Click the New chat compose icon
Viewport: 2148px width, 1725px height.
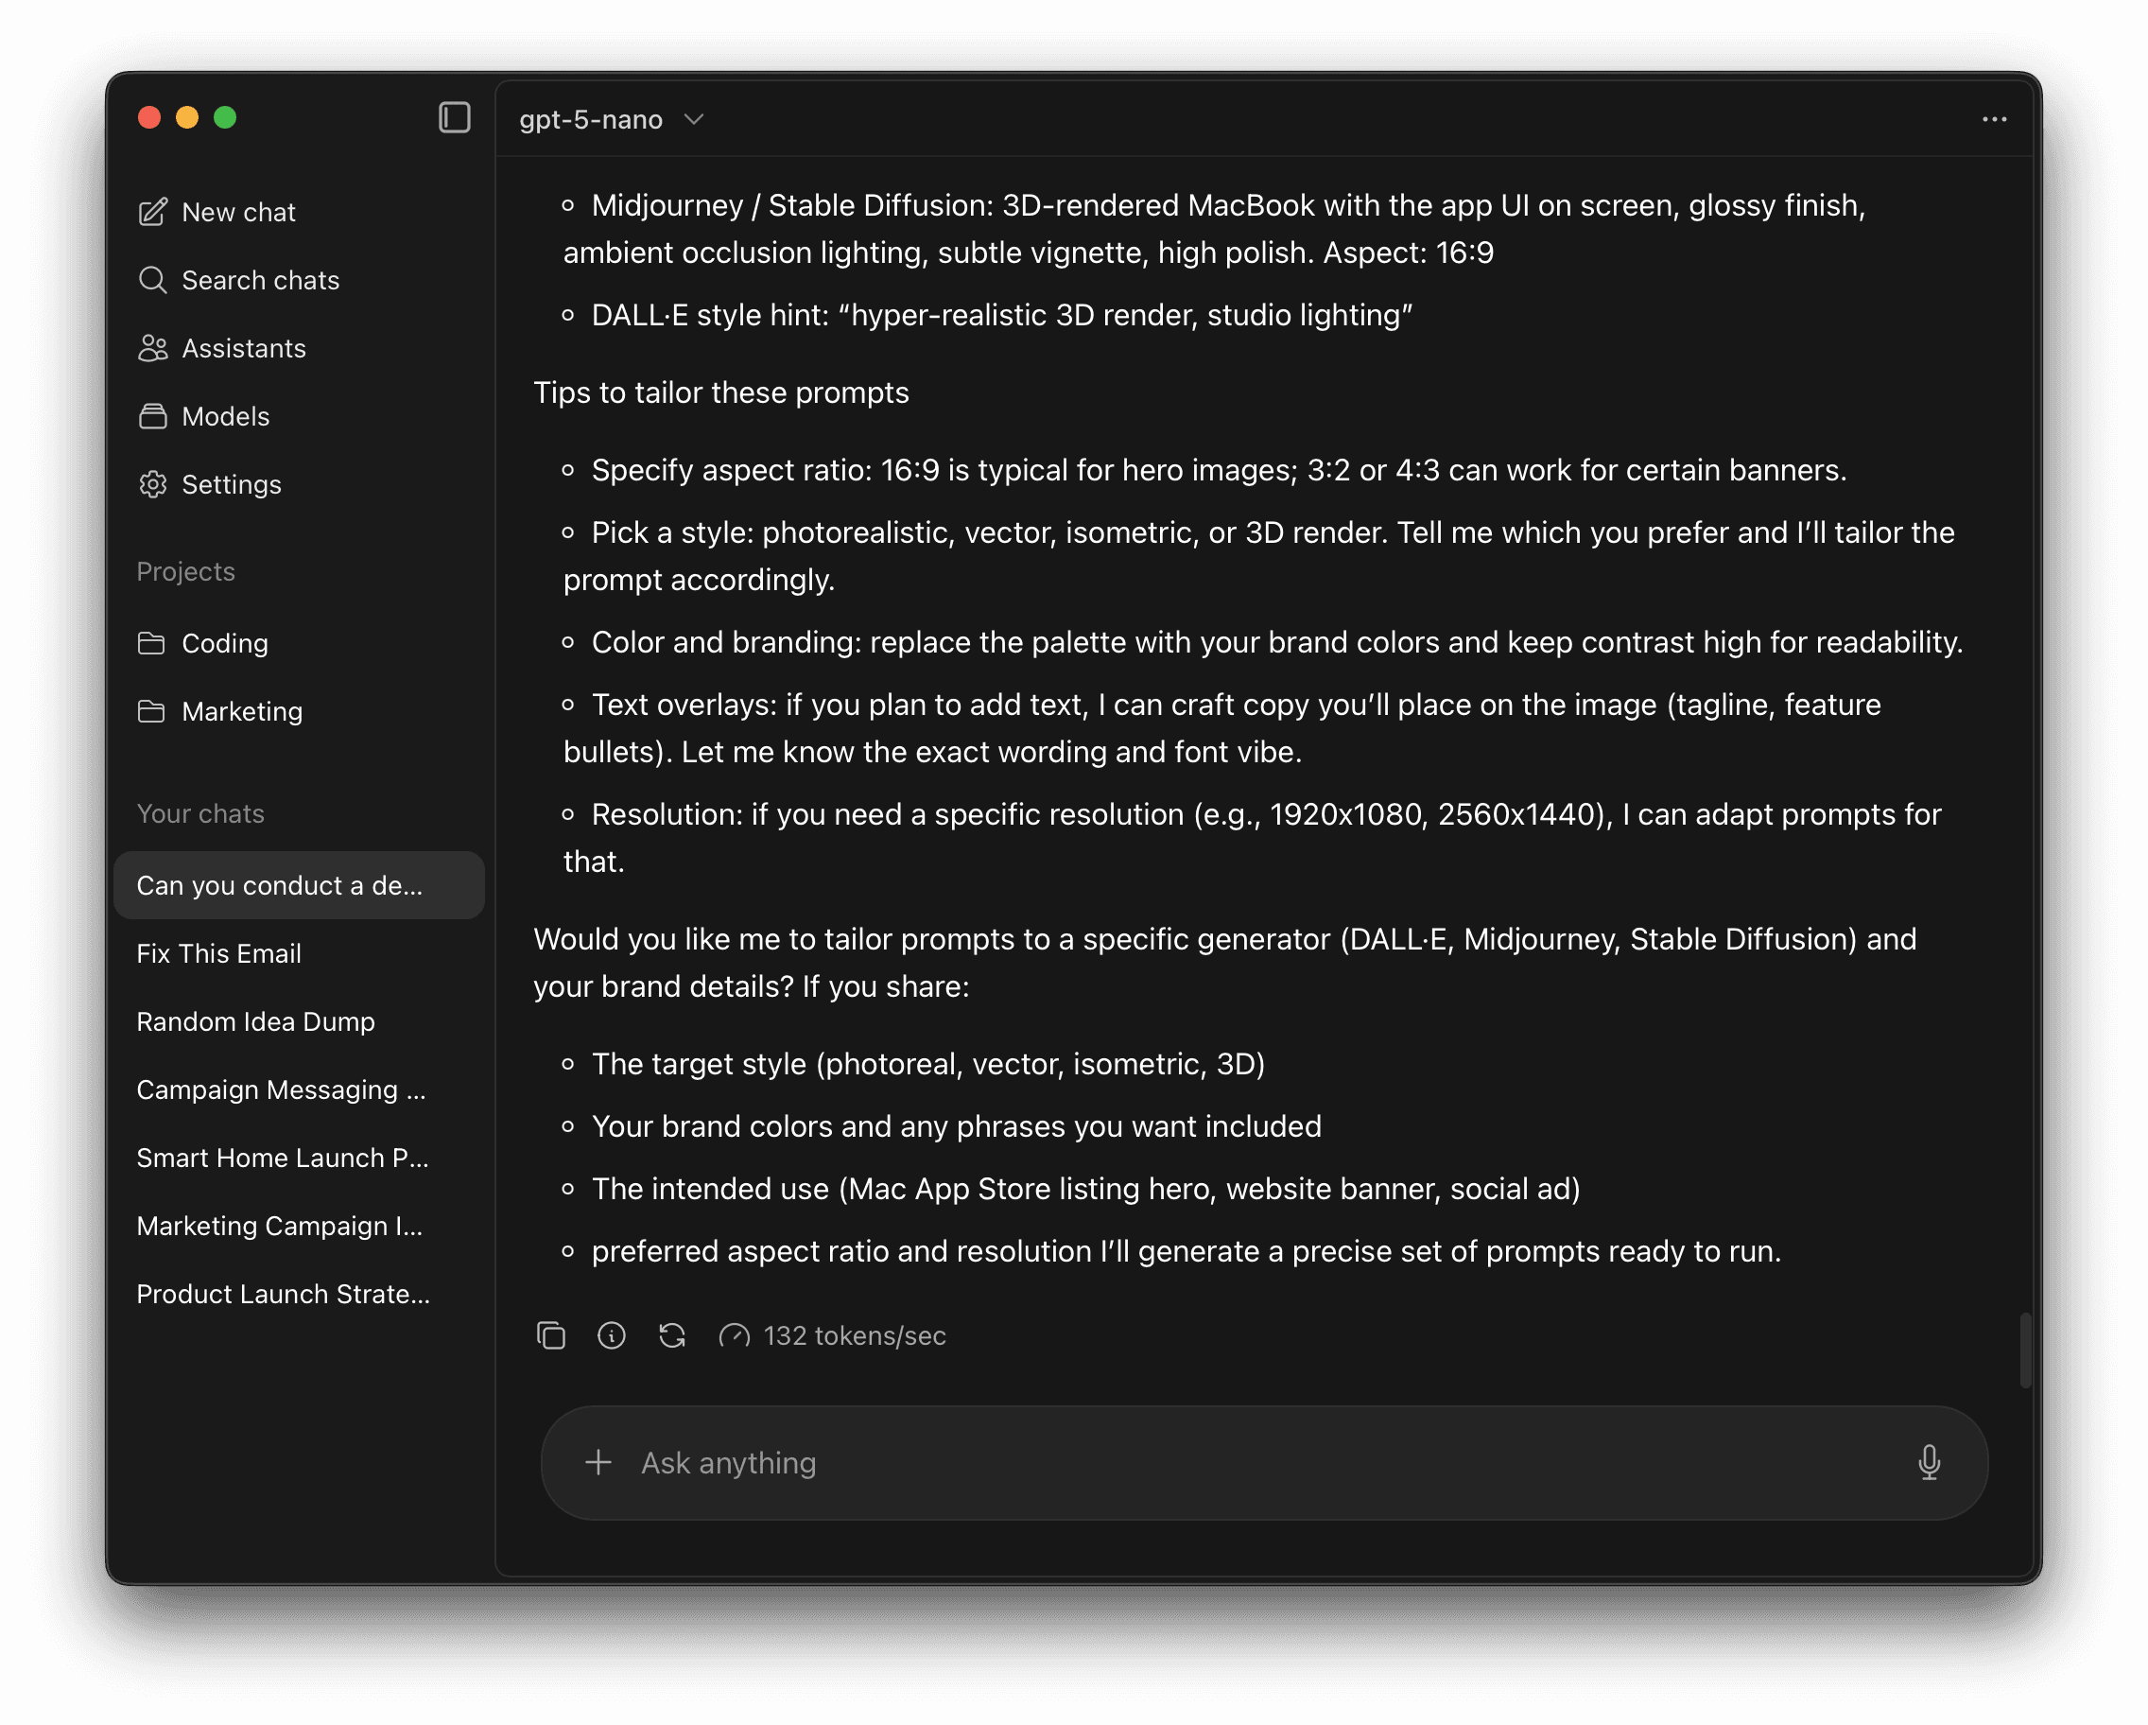coord(152,212)
